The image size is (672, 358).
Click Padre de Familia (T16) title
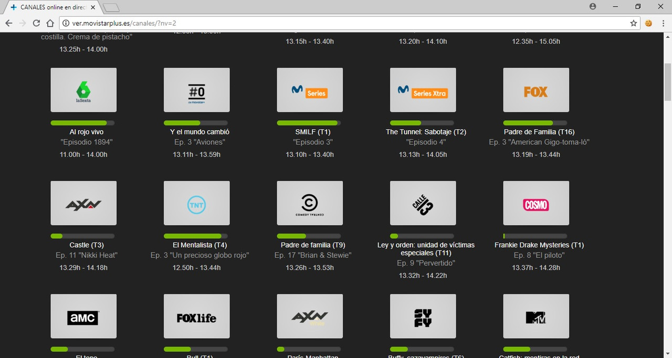point(539,132)
